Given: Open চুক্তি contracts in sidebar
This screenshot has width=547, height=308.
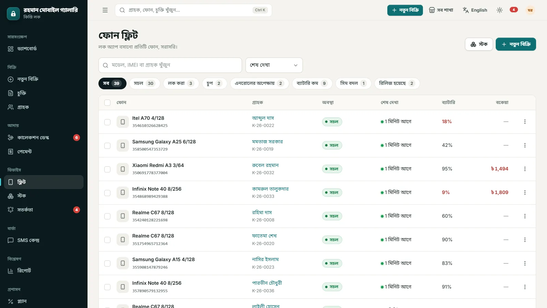Looking at the screenshot, I should [44, 93].
